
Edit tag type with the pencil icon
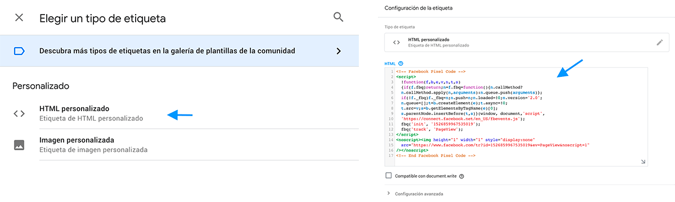tap(660, 42)
